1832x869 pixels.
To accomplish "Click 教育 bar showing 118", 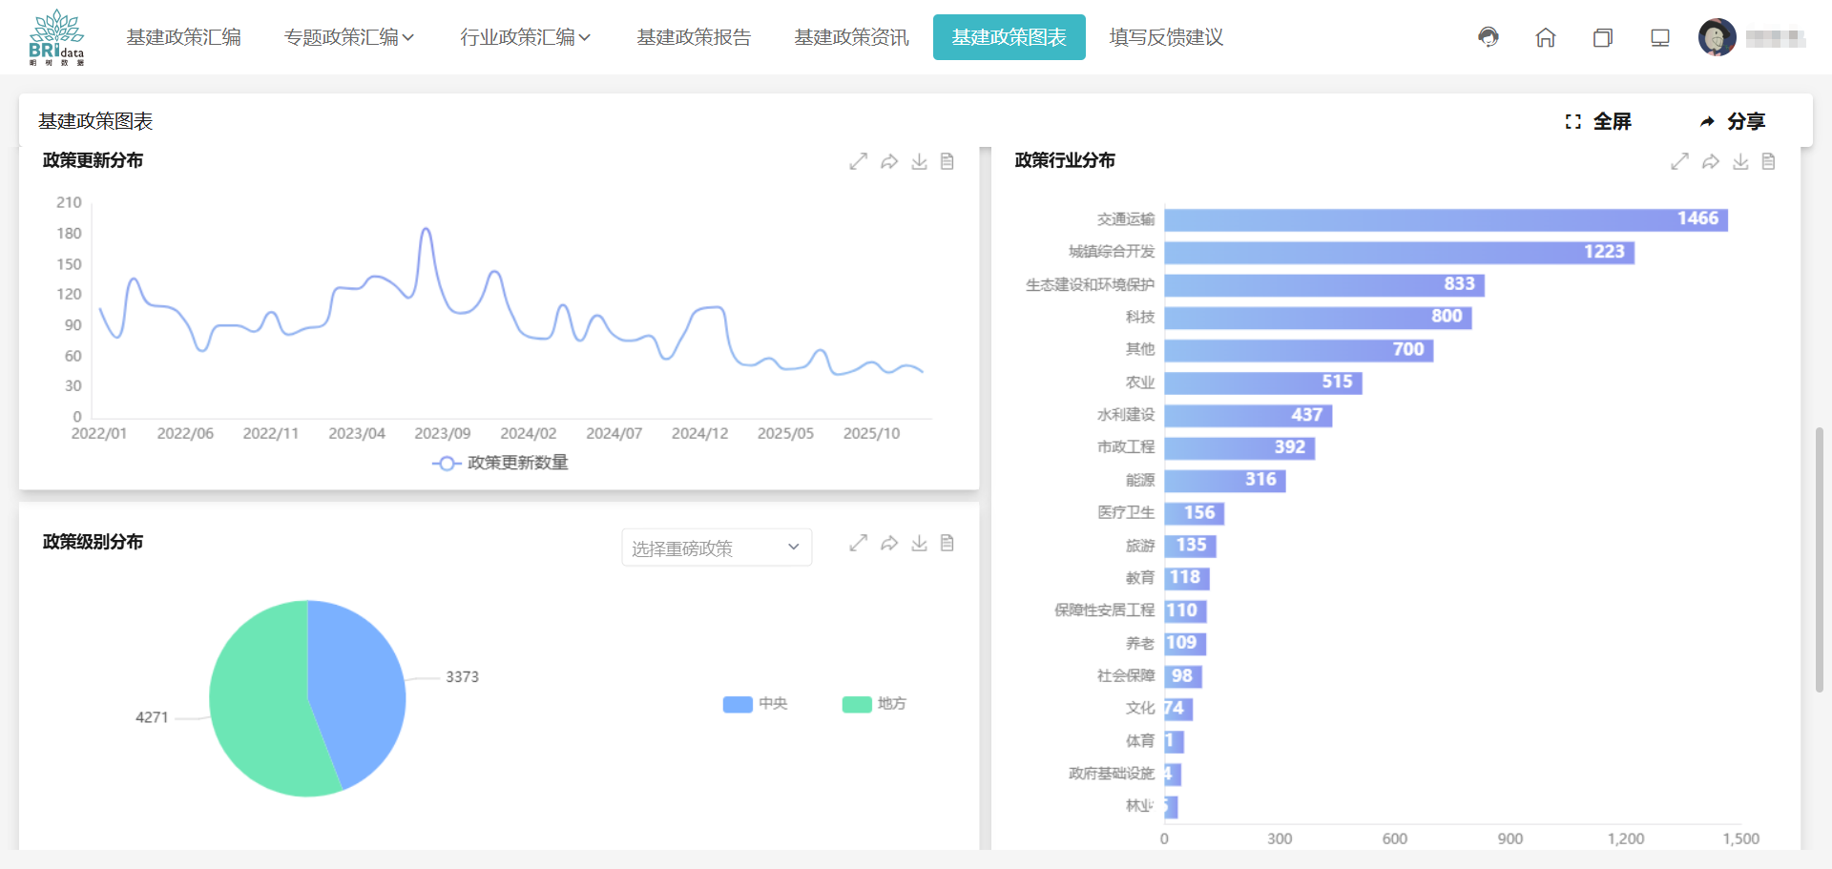I will click(x=1187, y=578).
